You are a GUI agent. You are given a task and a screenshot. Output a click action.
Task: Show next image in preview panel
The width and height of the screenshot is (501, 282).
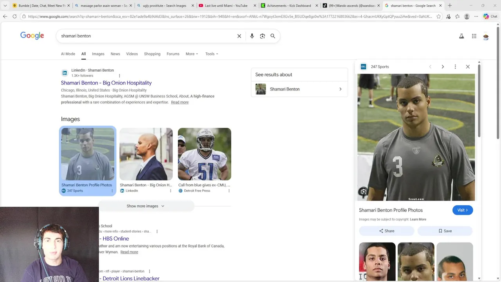click(x=443, y=67)
